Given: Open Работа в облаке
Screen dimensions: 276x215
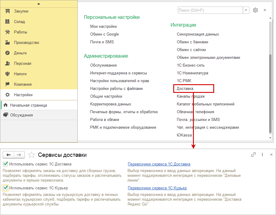Looking at the screenshot, I should pos(105,120).
